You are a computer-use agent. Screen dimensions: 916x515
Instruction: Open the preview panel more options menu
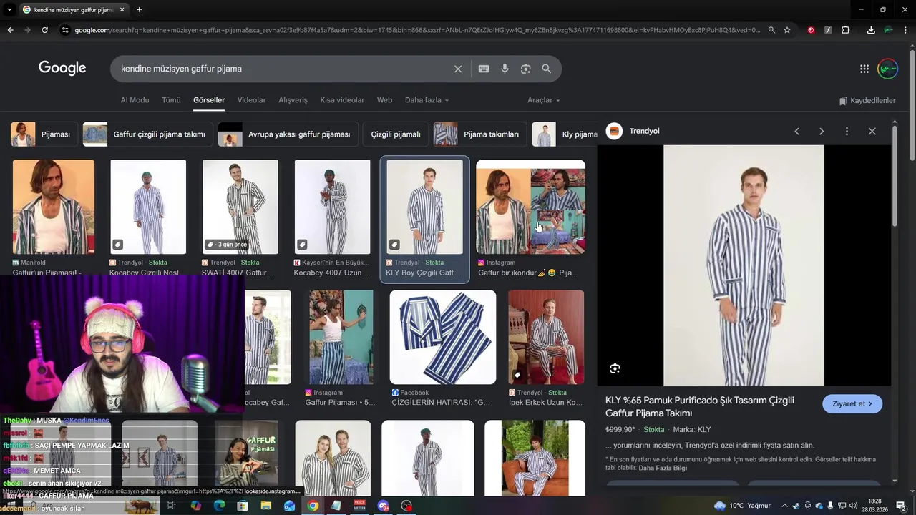point(847,131)
